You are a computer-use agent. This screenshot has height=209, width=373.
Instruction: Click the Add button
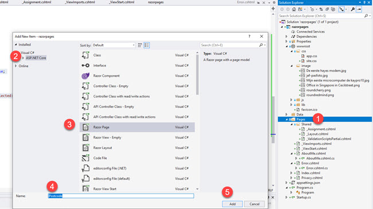232,204
